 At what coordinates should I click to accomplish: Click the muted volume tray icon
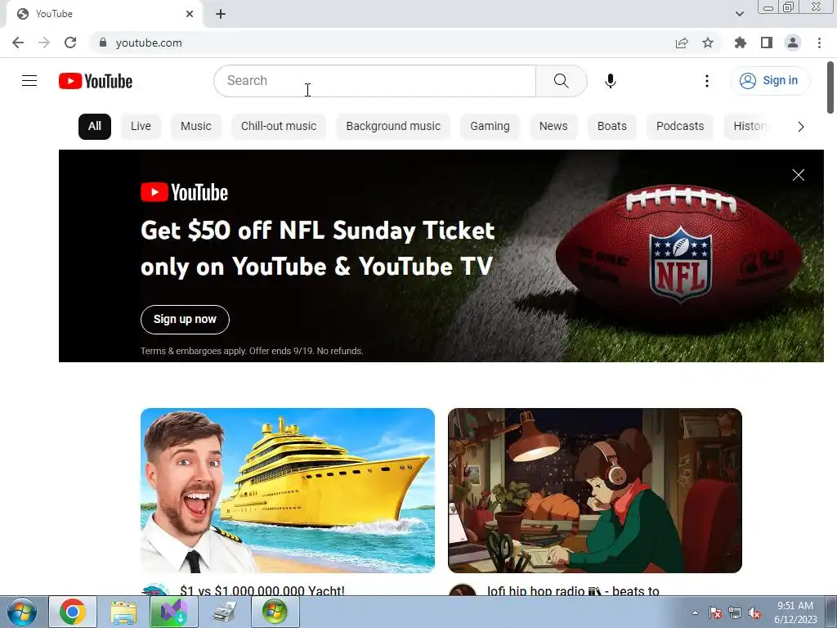click(754, 613)
